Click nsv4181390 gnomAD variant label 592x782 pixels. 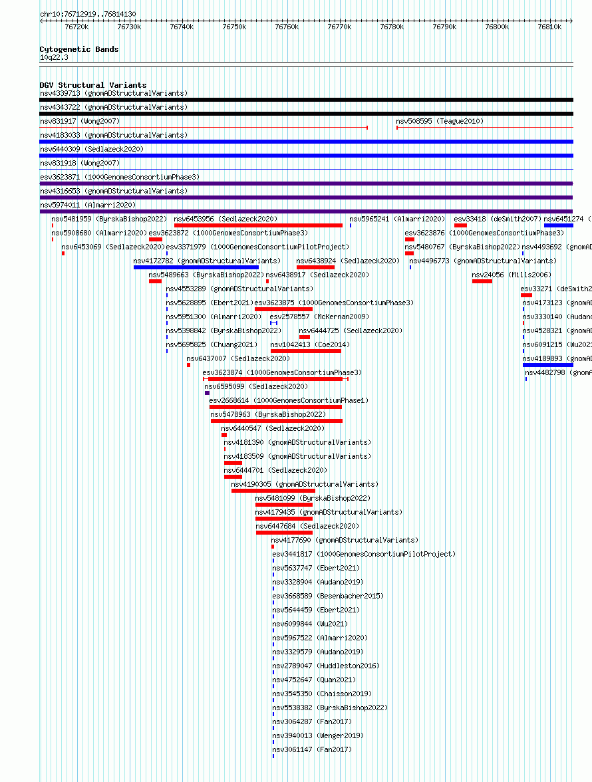(297, 442)
